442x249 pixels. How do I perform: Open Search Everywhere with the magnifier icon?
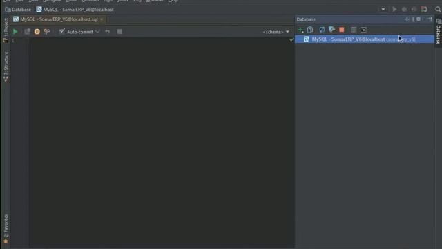coord(438,9)
